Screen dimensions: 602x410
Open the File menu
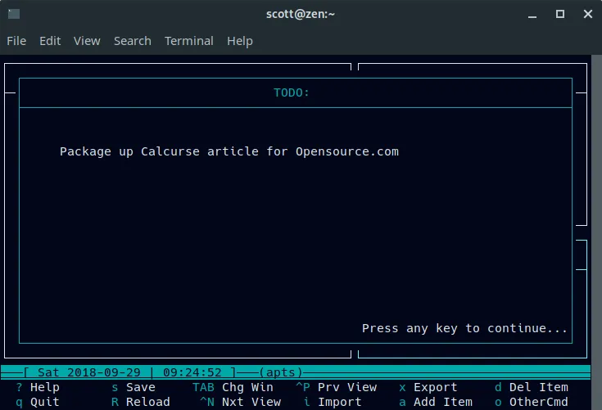[16, 41]
